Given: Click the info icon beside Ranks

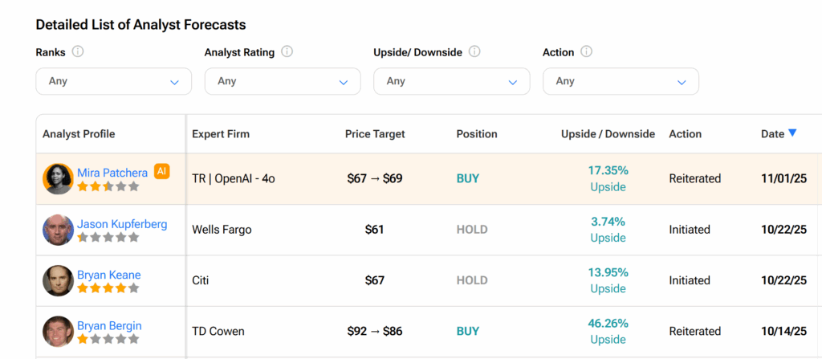Looking at the screenshot, I should pyautogui.click(x=78, y=52).
